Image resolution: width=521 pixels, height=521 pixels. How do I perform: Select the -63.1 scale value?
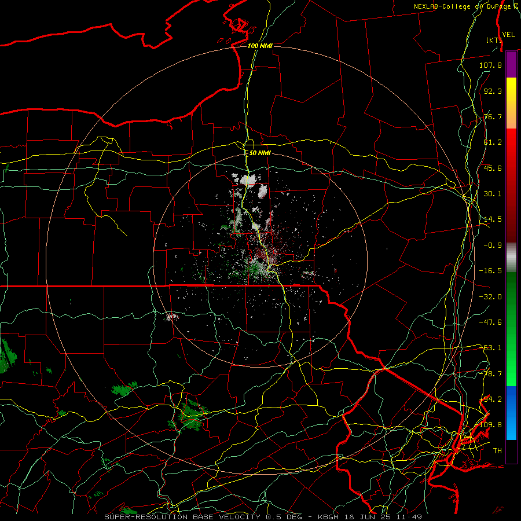click(490, 348)
